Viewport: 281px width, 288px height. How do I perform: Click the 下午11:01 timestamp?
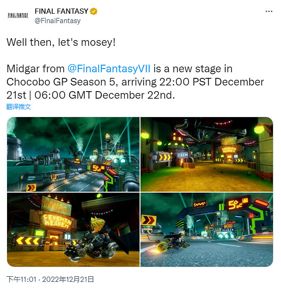pos(22,280)
